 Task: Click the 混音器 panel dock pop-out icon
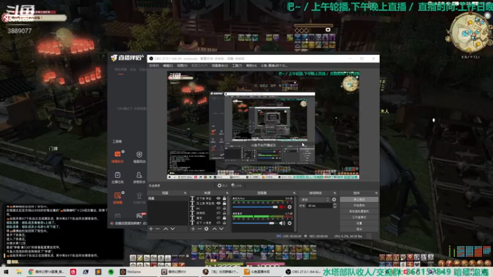(x=295, y=193)
